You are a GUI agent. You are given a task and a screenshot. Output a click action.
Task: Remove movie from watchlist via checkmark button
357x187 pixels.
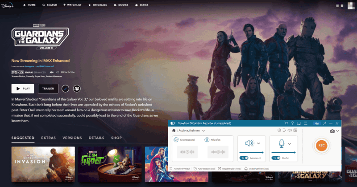pos(65,89)
